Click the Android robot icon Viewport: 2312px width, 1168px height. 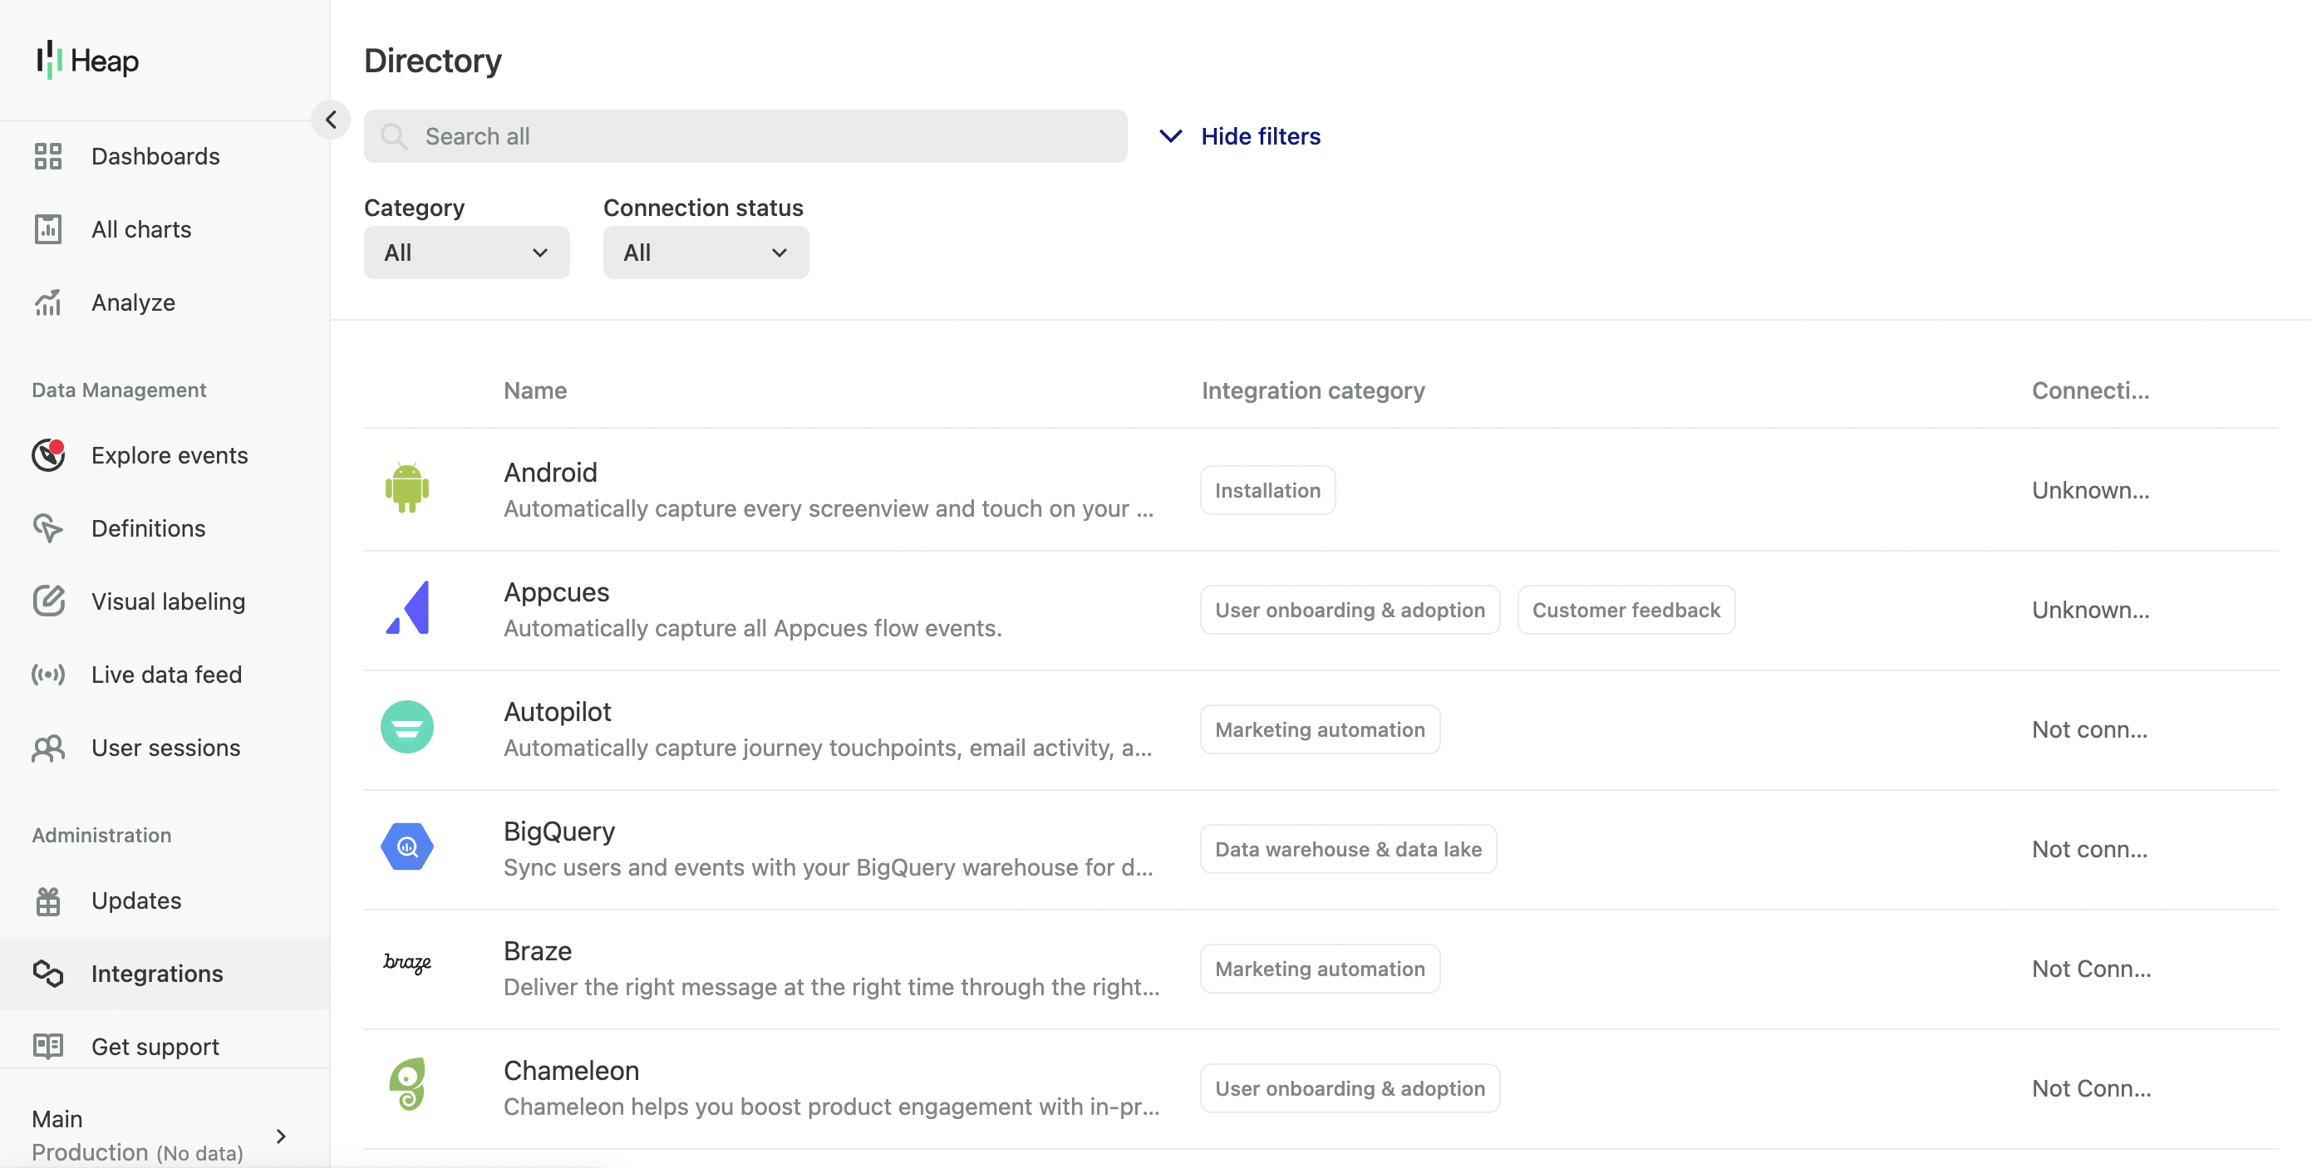(406, 489)
